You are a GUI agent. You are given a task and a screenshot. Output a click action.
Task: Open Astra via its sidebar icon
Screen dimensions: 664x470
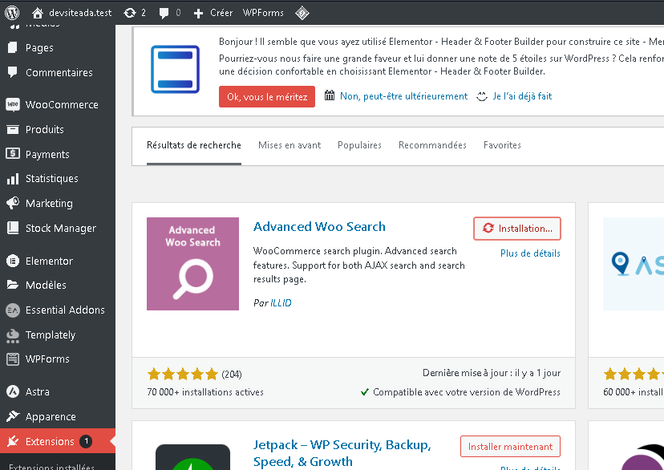click(11, 391)
